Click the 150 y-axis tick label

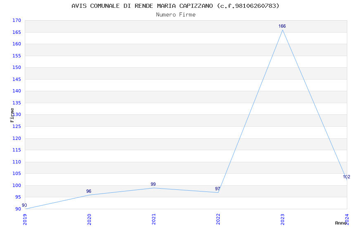17,68
